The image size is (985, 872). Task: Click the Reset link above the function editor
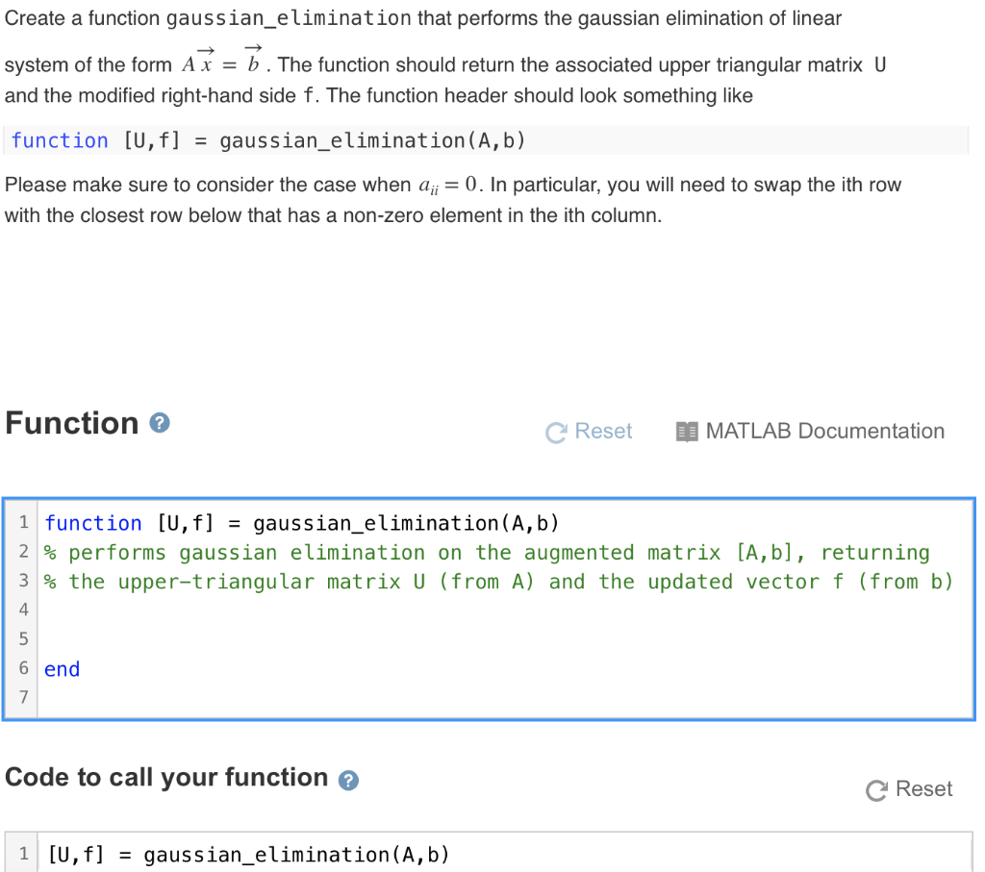[602, 431]
